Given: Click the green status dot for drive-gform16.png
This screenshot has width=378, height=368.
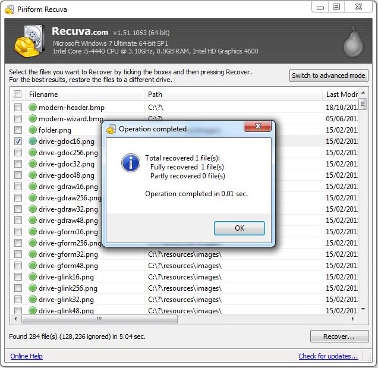Looking at the screenshot, I should (33, 231).
